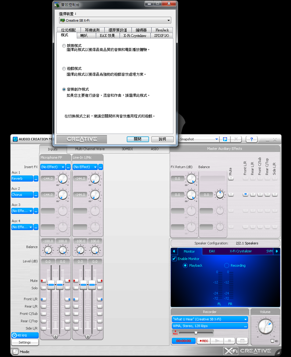Switch to the EAX 效果 tab in dialog
The image size is (291, 357).
(x=107, y=36)
